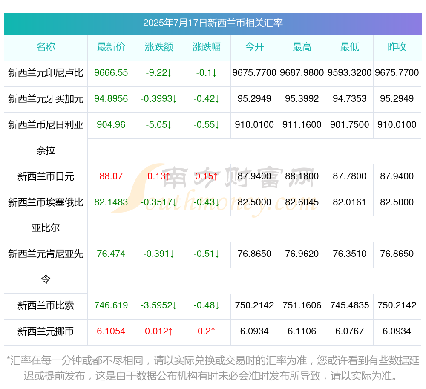Click the high value 82.6045
The image size is (426, 389).
pyautogui.click(x=302, y=202)
